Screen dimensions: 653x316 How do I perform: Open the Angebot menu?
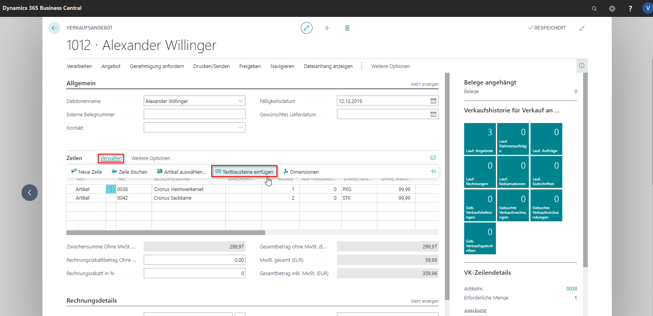(x=111, y=66)
